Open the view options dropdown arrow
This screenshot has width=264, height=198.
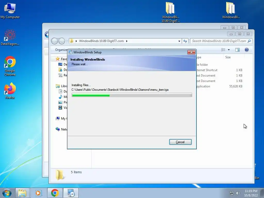coord(229,50)
